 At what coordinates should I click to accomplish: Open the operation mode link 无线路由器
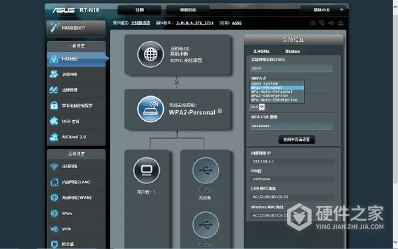141,23
